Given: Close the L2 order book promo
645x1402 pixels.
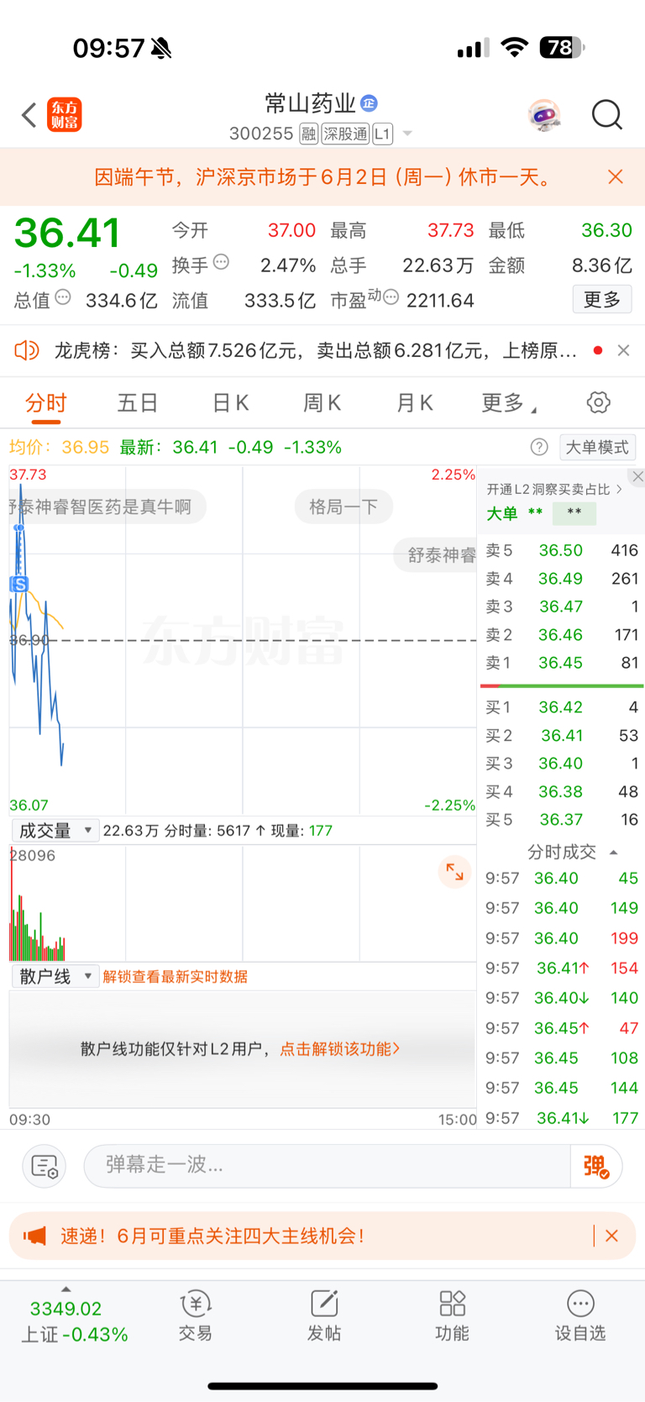Looking at the screenshot, I should 637,476.
